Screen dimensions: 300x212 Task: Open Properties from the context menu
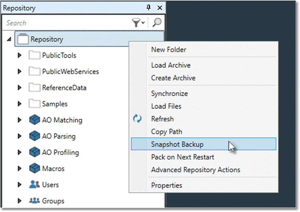pyautogui.click(x=166, y=185)
